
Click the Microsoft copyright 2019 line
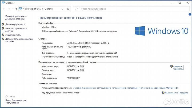(x=79, y=31)
